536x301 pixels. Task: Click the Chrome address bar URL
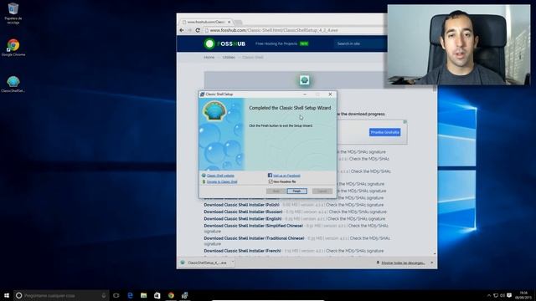(274, 30)
